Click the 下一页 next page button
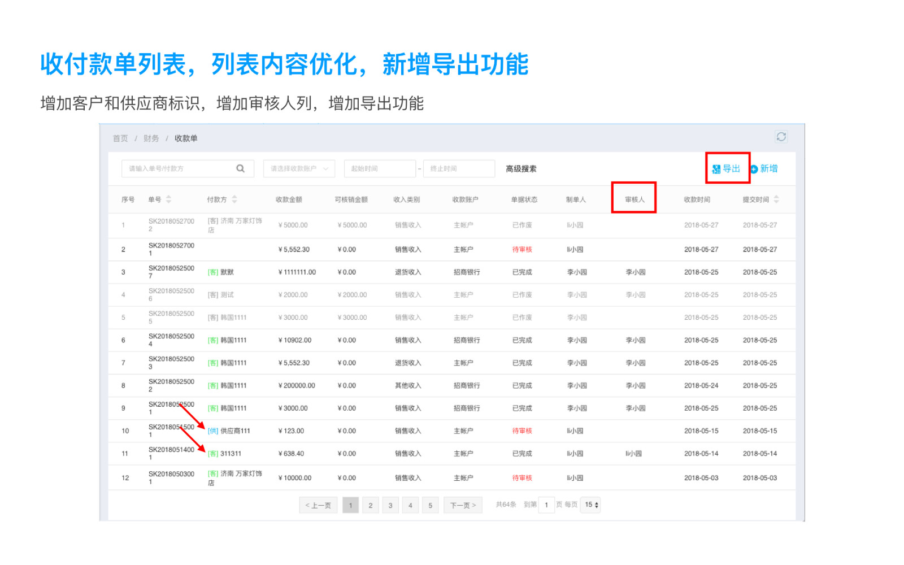Screen dimensions: 904x565 click(463, 505)
